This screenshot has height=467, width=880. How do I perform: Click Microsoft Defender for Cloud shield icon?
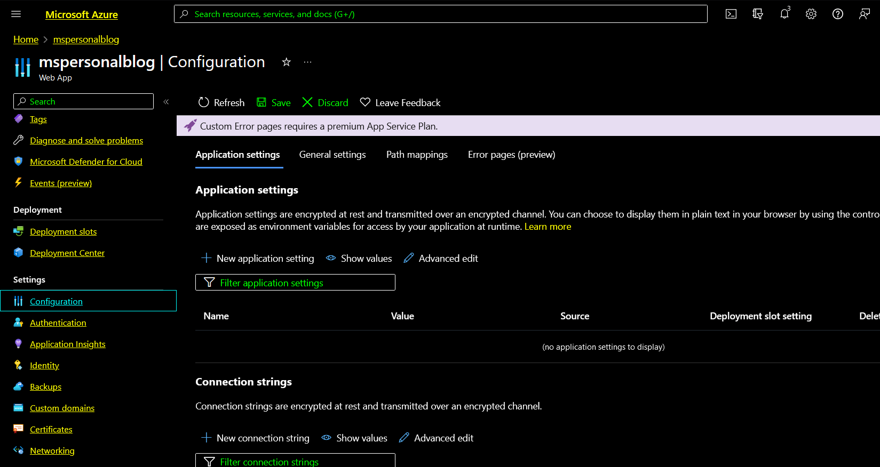pos(19,162)
